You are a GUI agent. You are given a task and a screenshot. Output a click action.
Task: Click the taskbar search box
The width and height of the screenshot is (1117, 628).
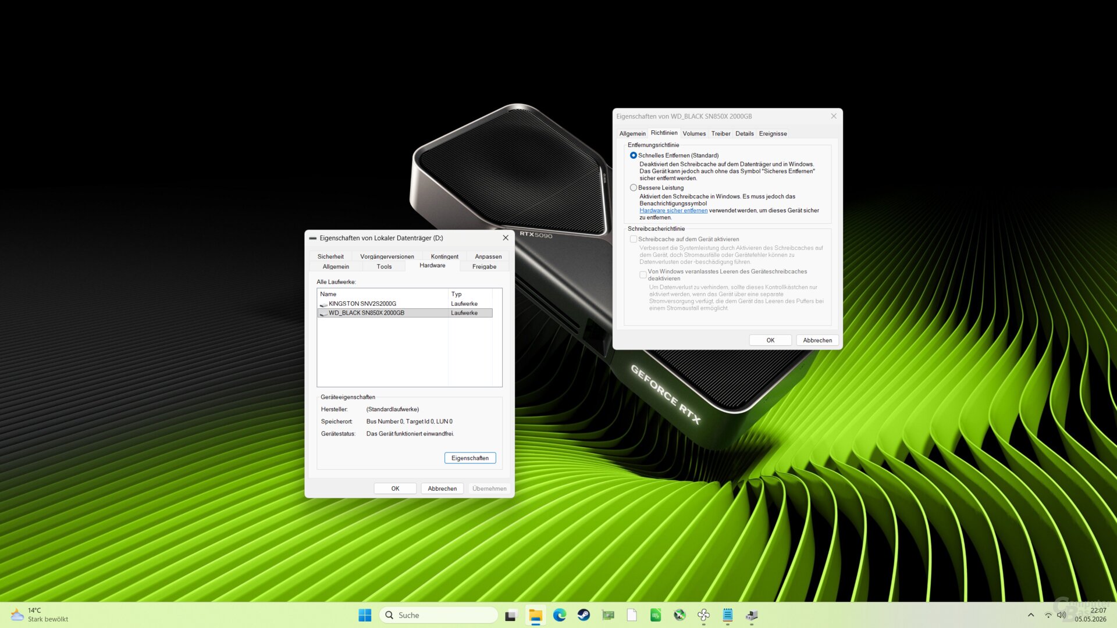click(439, 615)
